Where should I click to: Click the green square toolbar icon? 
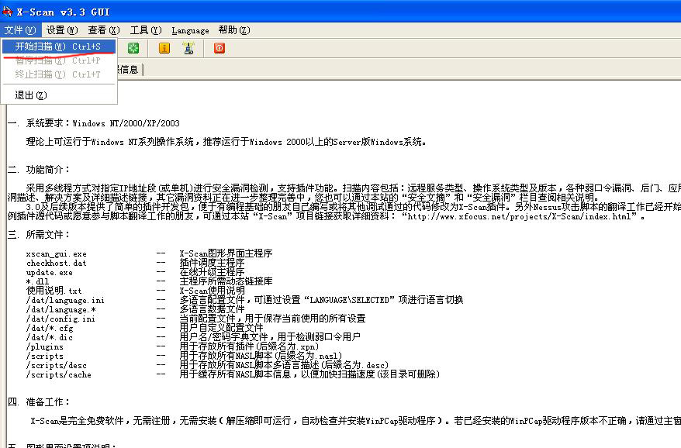pos(133,48)
